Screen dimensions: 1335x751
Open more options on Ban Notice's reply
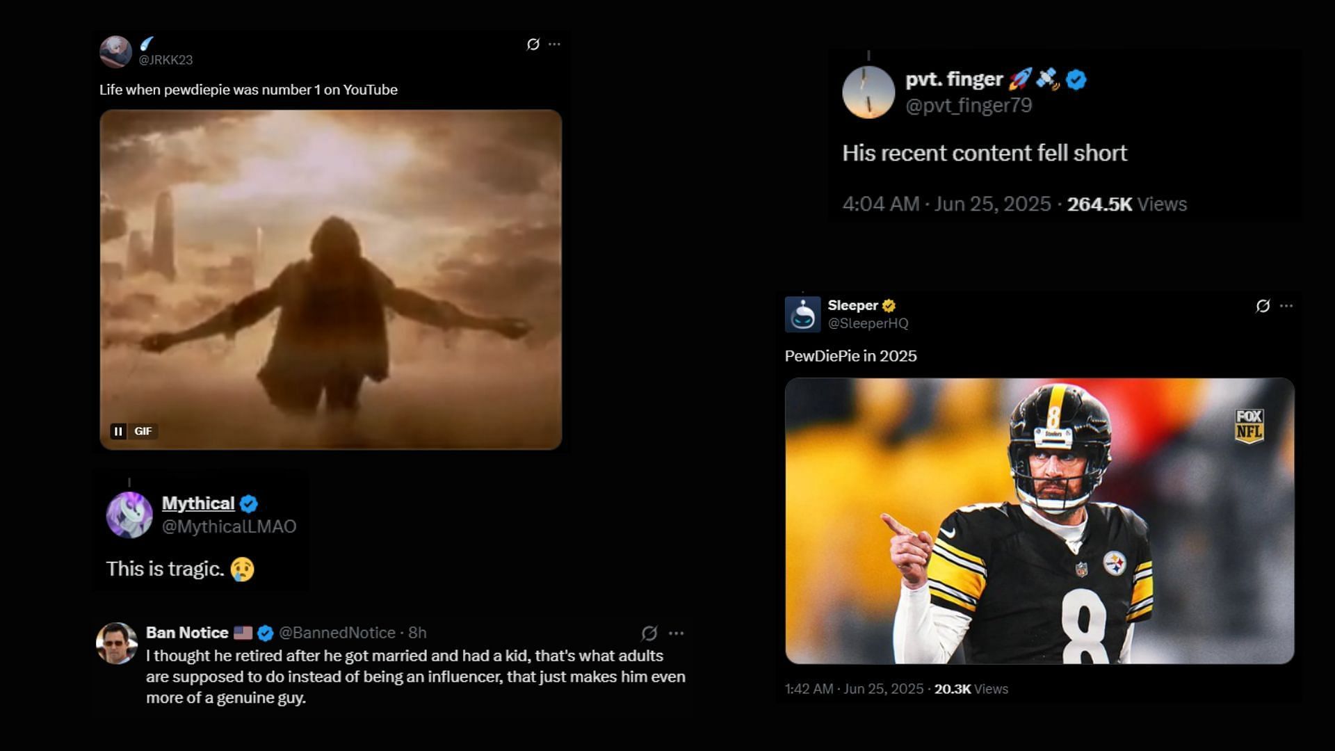coord(676,633)
